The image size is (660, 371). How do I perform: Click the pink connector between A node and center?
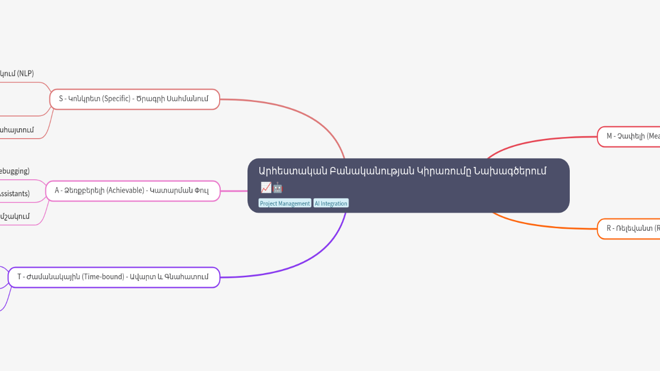pos(234,191)
